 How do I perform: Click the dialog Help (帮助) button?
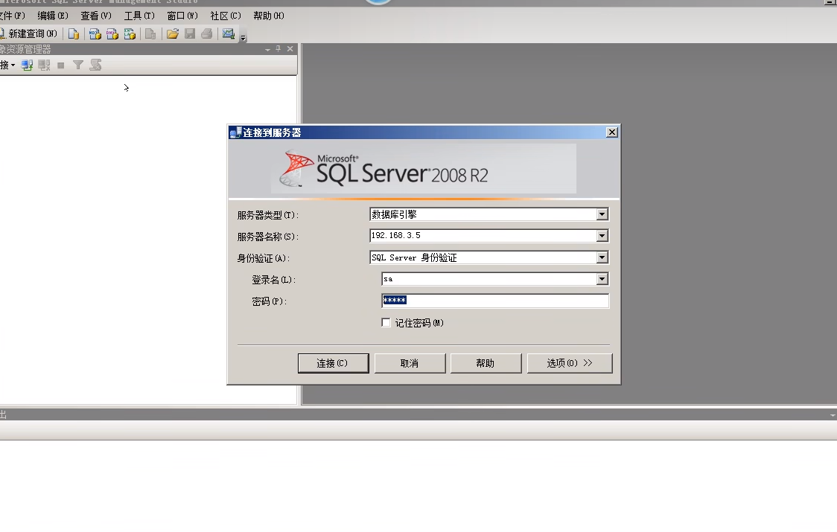coord(486,363)
